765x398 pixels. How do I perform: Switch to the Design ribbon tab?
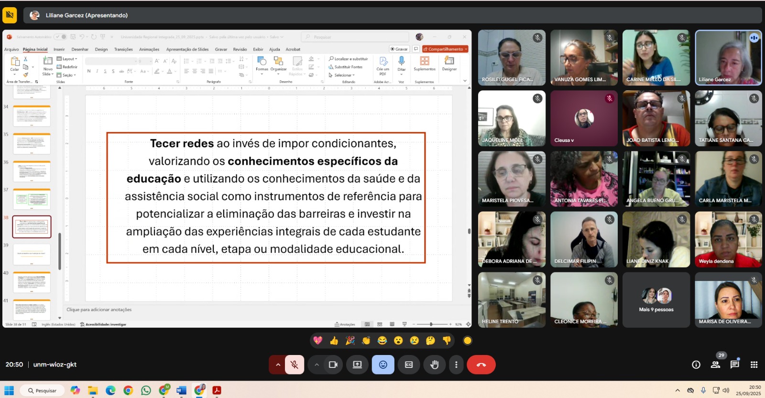click(x=101, y=49)
